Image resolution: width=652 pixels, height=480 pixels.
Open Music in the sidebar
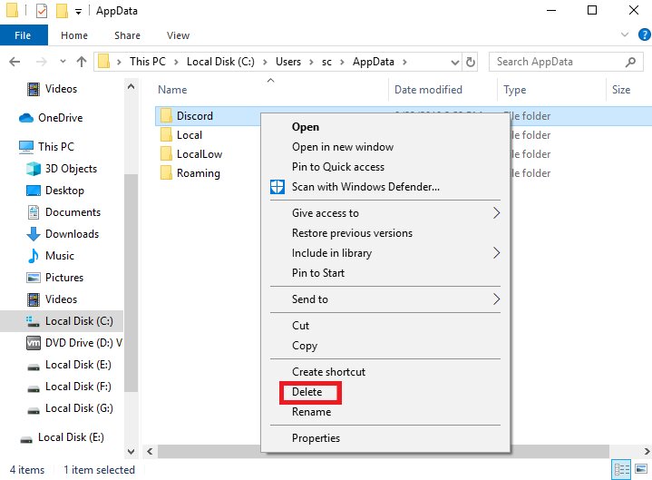point(50,256)
